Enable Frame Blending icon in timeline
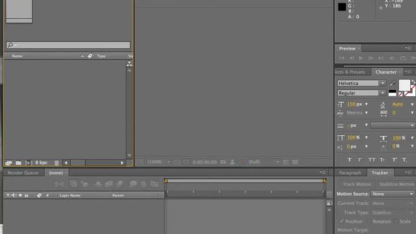The width and height of the screenshot is (416, 234). point(109,183)
